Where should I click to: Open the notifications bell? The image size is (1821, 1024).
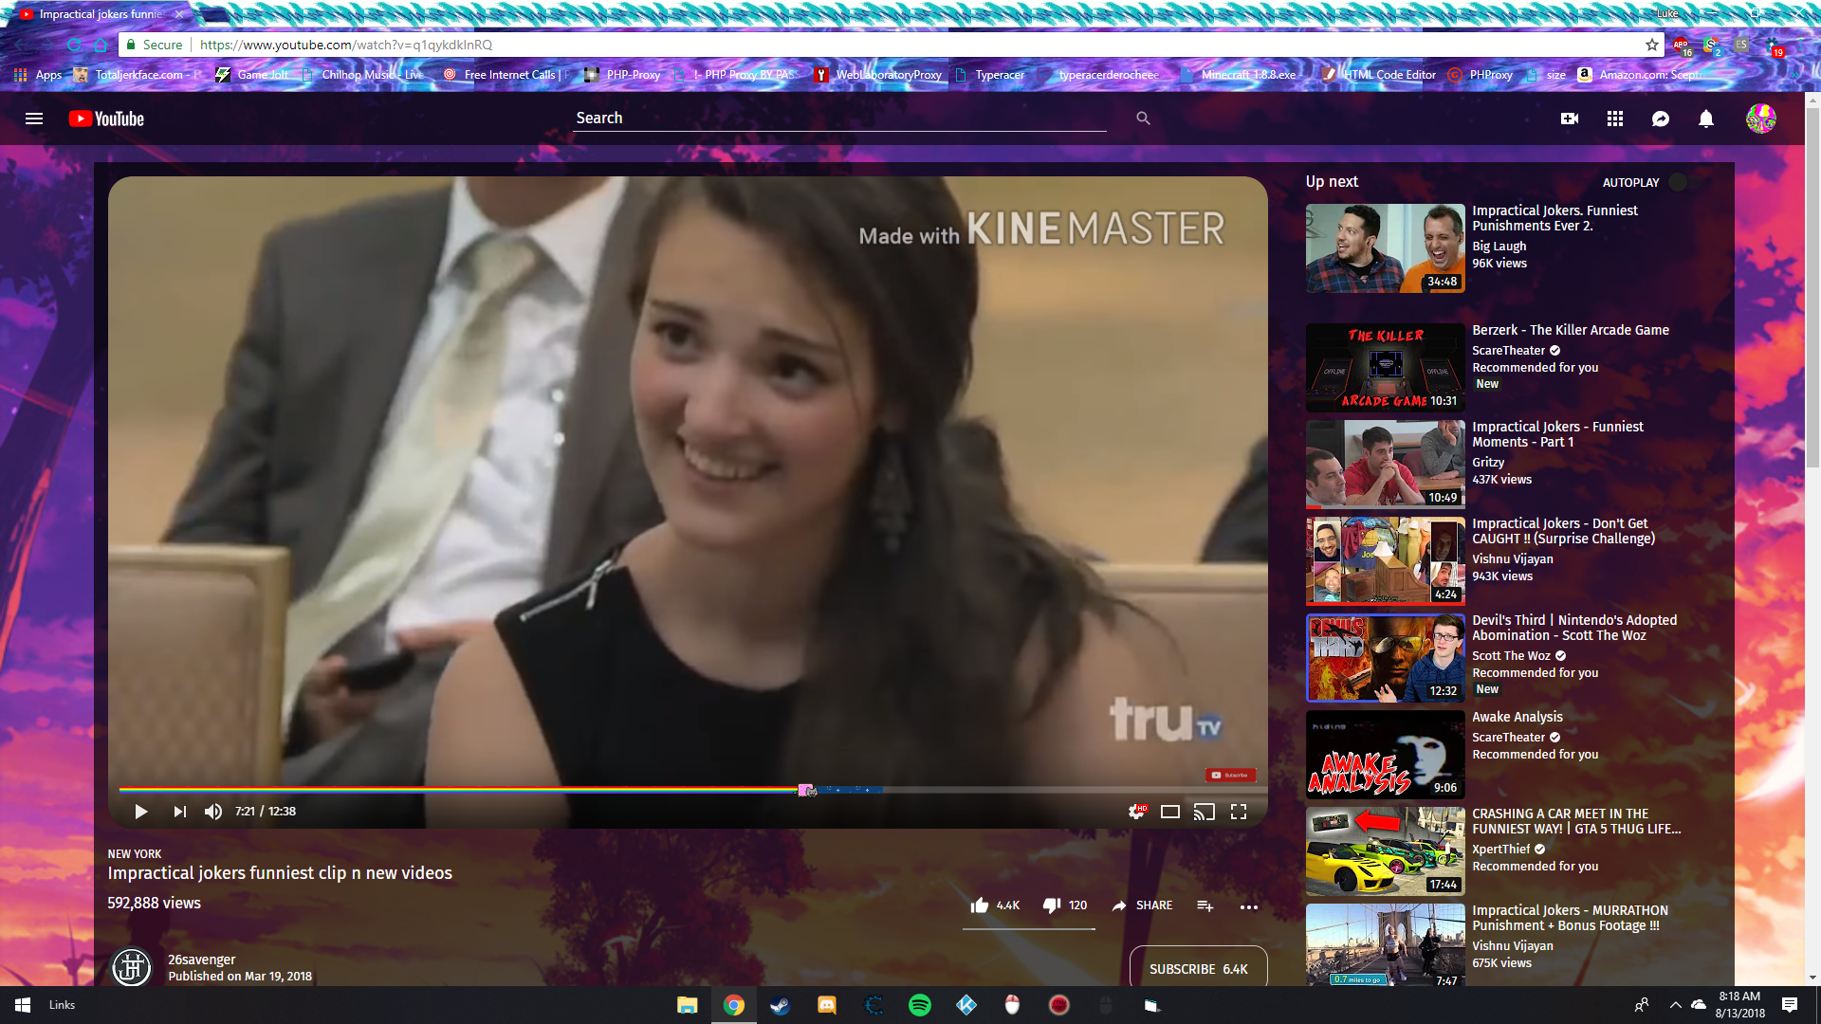coord(1706,119)
